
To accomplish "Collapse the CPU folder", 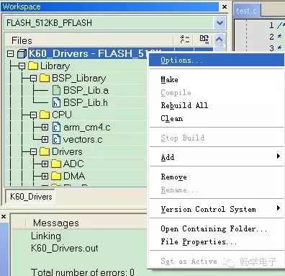I will coord(33,115).
